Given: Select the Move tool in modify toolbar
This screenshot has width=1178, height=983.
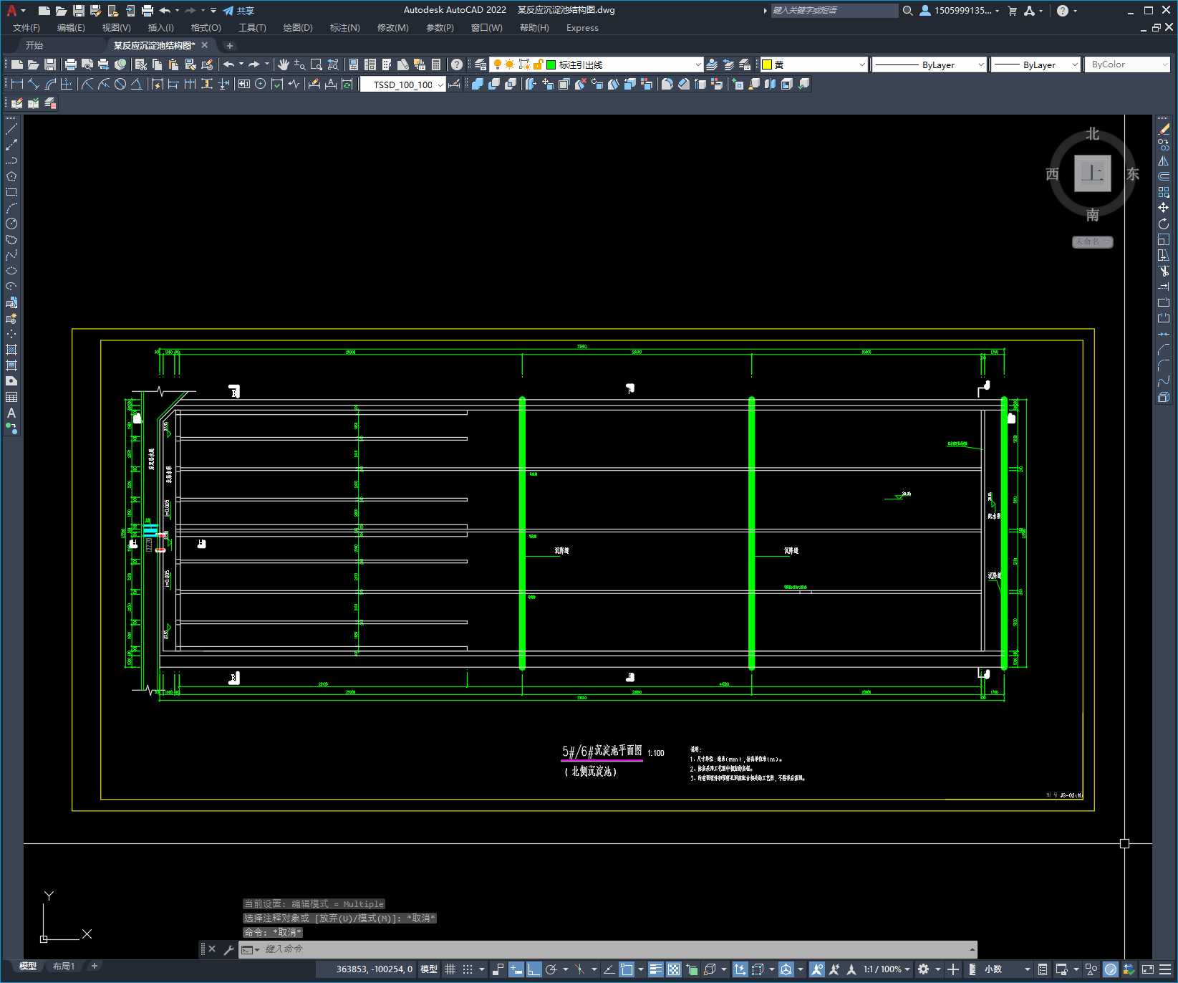Looking at the screenshot, I should pyautogui.click(x=1164, y=208).
